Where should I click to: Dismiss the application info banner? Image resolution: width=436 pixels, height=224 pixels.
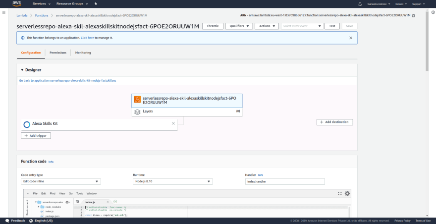pos(351,38)
